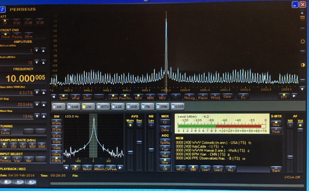309x191 pixels.
Task: Toggle the Notch filter button
Action: click(x=87, y=168)
